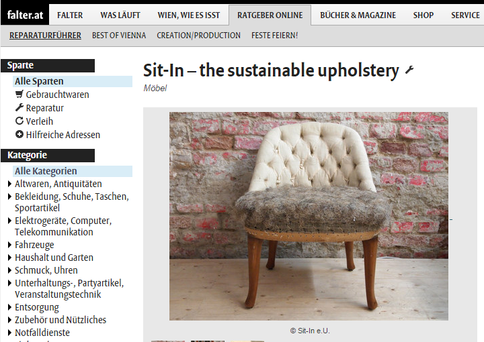This screenshot has width=484, height=342.
Task: Click the wrench icon beside the Sit-In title
Action: (409, 70)
